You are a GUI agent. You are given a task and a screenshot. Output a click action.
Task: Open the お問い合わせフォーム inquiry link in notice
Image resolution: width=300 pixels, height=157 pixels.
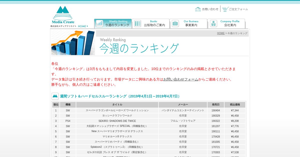[181, 79]
